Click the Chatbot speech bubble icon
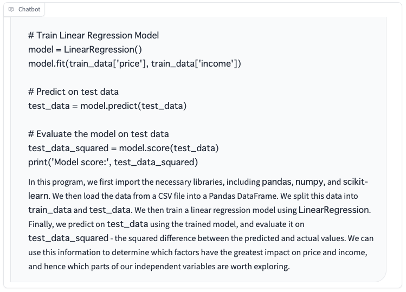This screenshot has height=292, width=406. pyautogui.click(x=11, y=9)
